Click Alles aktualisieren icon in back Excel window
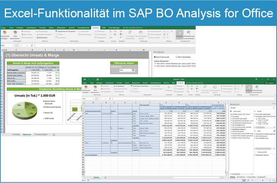The width and height of the screenshot is (277, 183). click(15, 32)
